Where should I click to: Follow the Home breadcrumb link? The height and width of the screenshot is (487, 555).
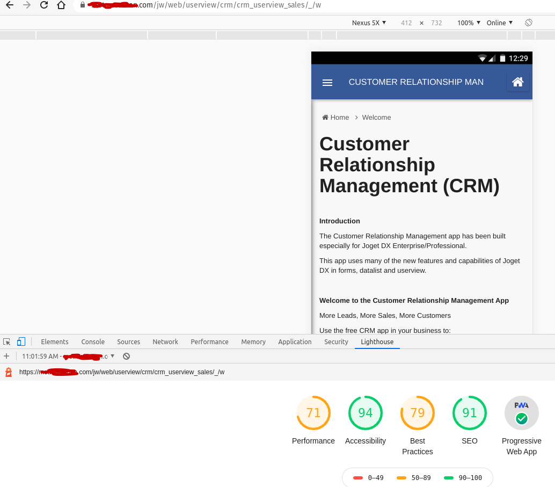(x=335, y=118)
